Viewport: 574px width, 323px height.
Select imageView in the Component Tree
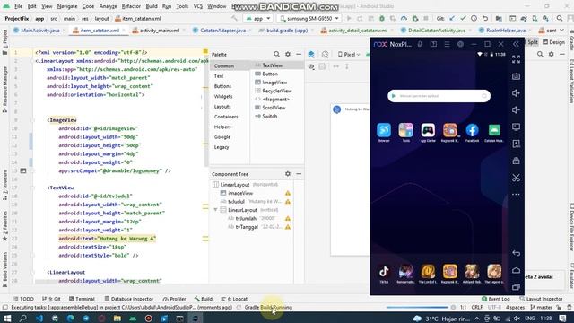click(x=240, y=193)
